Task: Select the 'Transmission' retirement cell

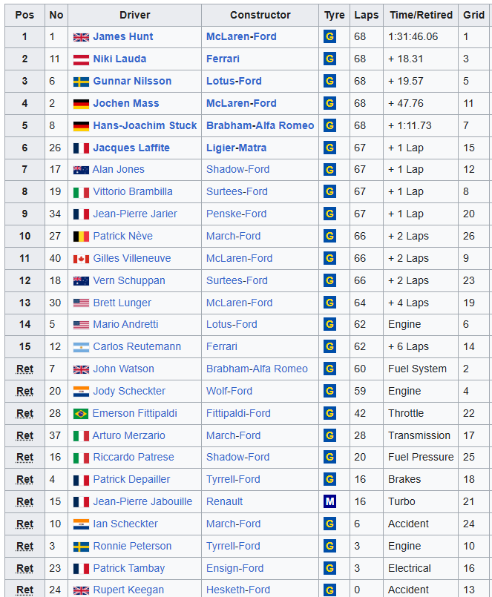Action: pyautogui.click(x=419, y=435)
